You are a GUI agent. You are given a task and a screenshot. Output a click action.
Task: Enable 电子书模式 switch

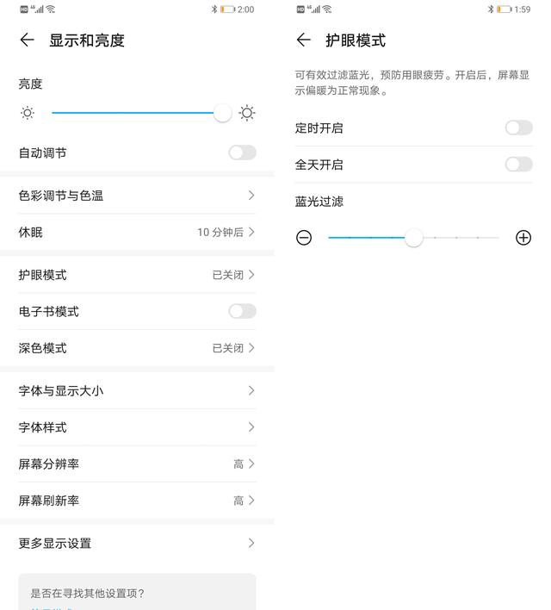pos(242,311)
